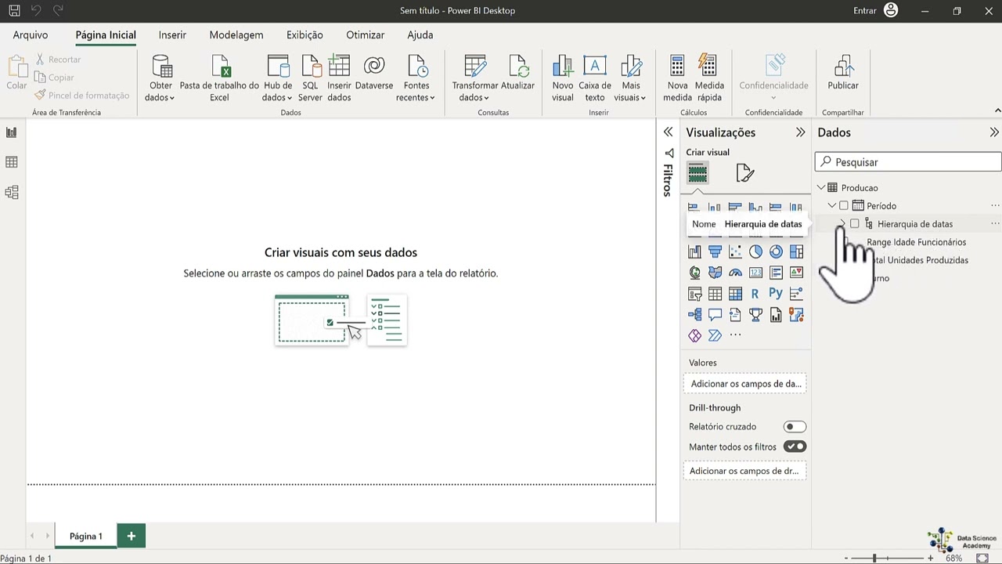The image size is (1002, 564).
Task: Collapse the Dados pane
Action: tap(994, 132)
